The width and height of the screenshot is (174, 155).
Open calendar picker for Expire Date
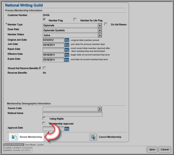[x=67, y=60]
